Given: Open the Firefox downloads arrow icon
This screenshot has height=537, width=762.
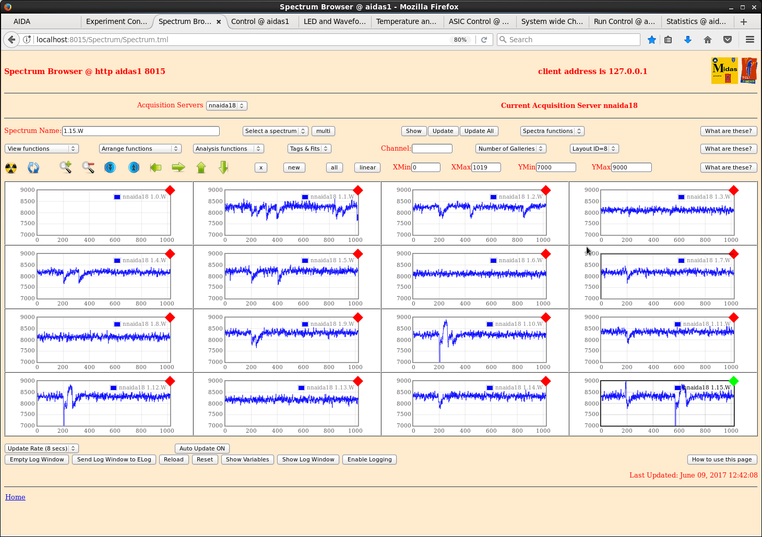Looking at the screenshot, I should click(x=688, y=40).
